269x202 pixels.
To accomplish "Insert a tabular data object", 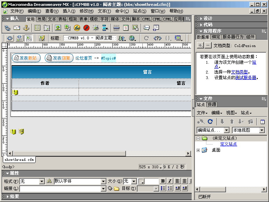I will pyautogui.click(x=135, y=28).
